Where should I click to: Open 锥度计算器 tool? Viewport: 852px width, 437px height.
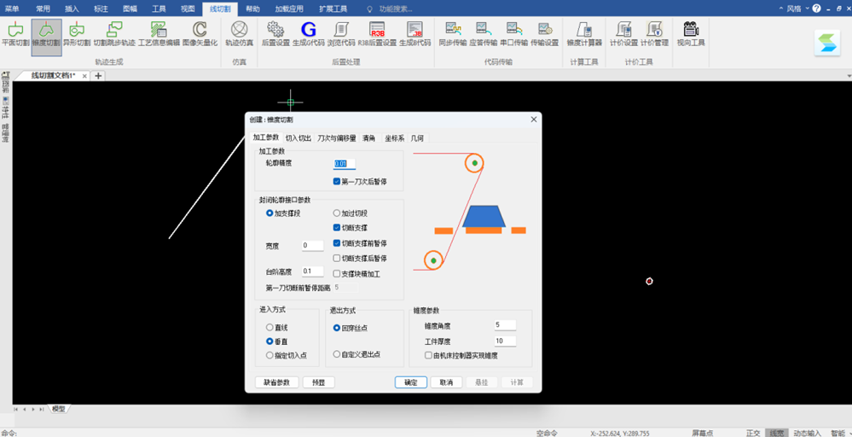click(584, 33)
